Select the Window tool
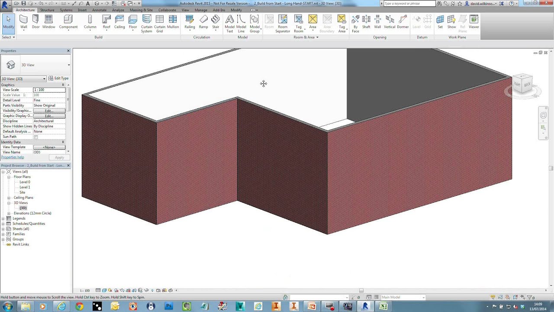Screen dimensions: 554x312 [x=48, y=23]
